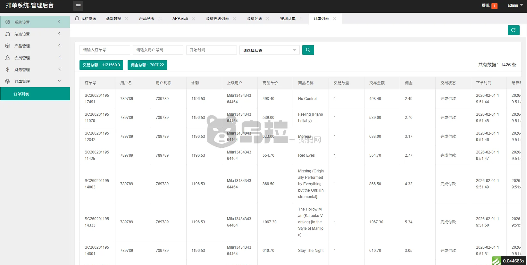
Task: Click the 站点设置 sidebar icon
Action: click(x=8, y=34)
